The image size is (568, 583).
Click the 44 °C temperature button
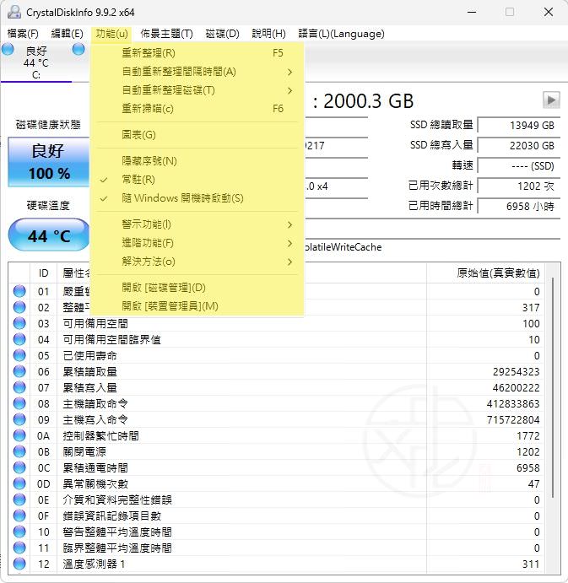[x=49, y=235]
